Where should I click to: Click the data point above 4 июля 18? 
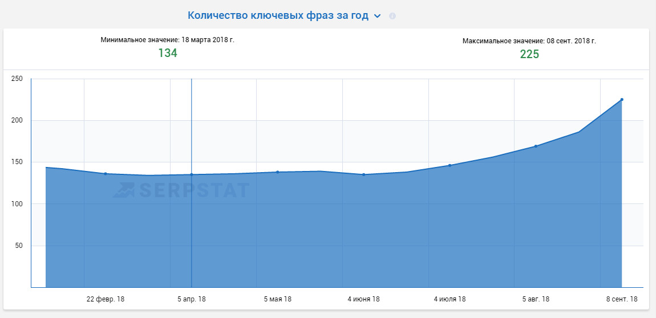(450, 165)
